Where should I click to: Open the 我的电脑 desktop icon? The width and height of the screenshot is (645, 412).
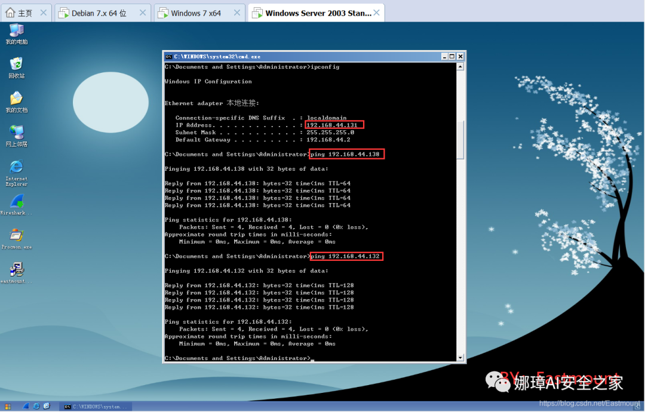[x=17, y=33]
